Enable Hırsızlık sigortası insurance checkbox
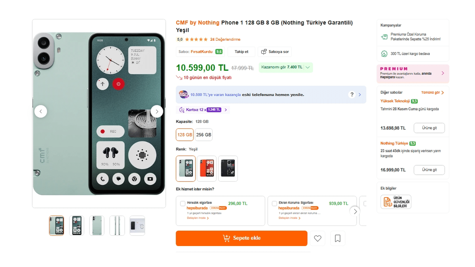The width and height of the screenshot is (475, 267). 182,203
